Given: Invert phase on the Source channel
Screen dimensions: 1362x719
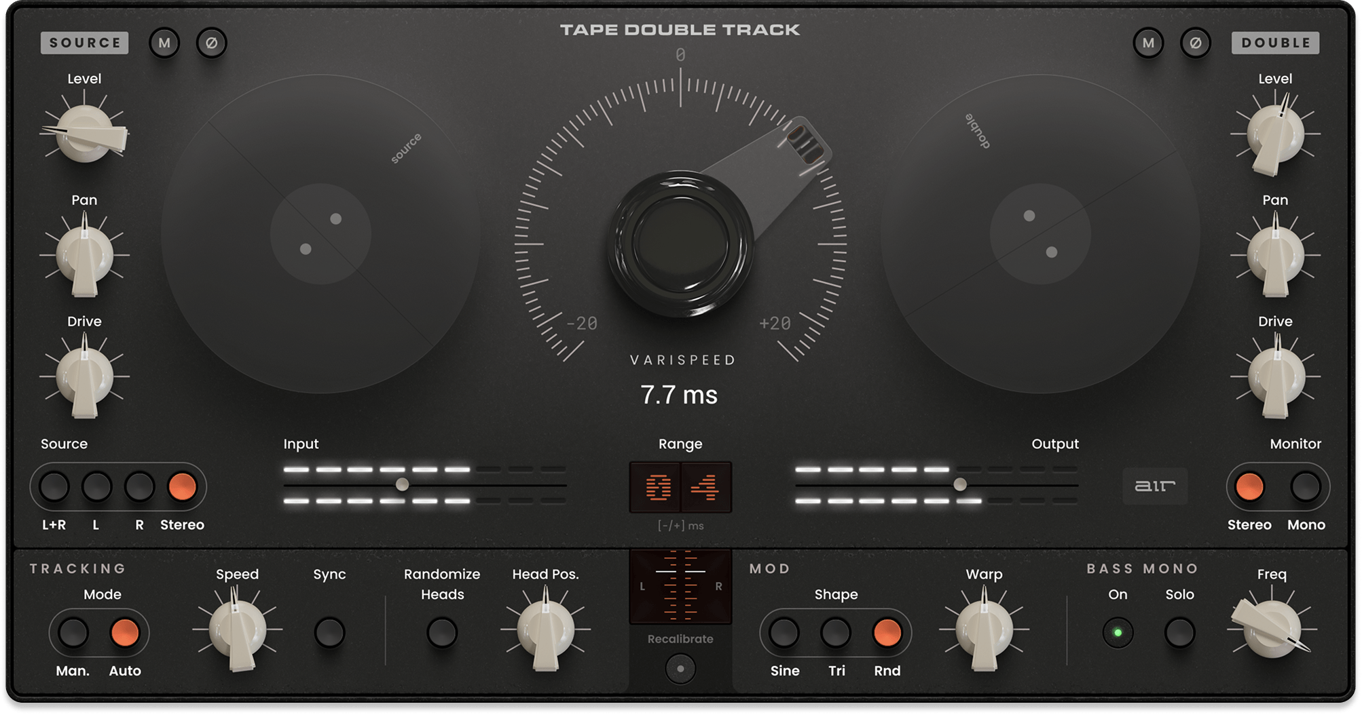Looking at the screenshot, I should click(211, 43).
